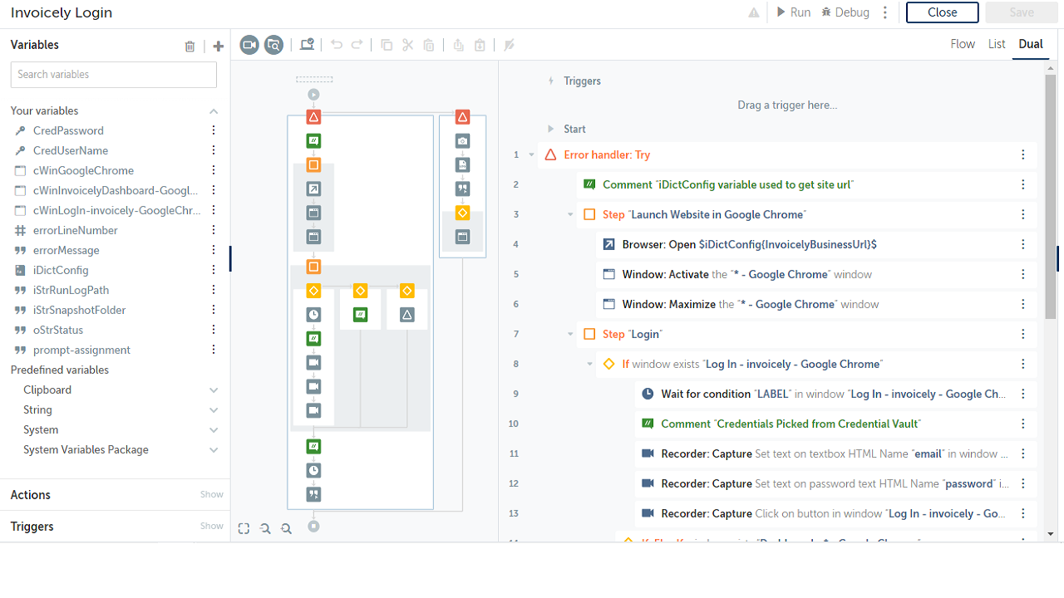The height and width of the screenshot is (598, 1064).
Task: Collapse the Step "Login" action
Action: click(570, 334)
